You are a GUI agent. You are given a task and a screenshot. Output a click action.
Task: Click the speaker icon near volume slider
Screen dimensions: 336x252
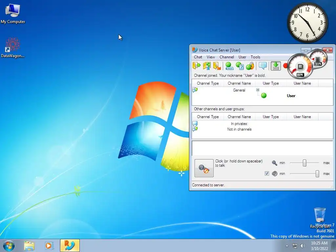(275, 174)
